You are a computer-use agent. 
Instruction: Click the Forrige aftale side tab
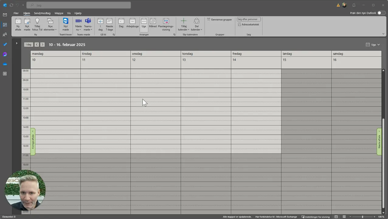tap(33, 142)
